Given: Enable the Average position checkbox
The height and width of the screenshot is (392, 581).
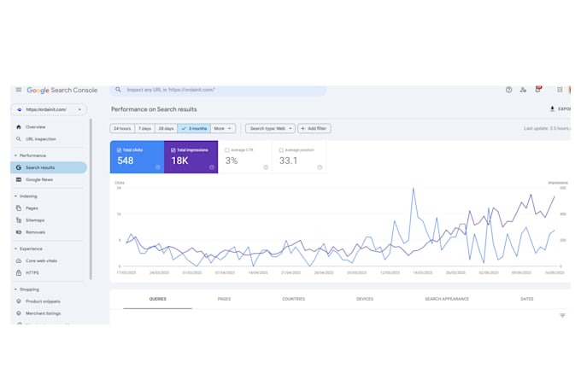Looking at the screenshot, I should (281, 150).
